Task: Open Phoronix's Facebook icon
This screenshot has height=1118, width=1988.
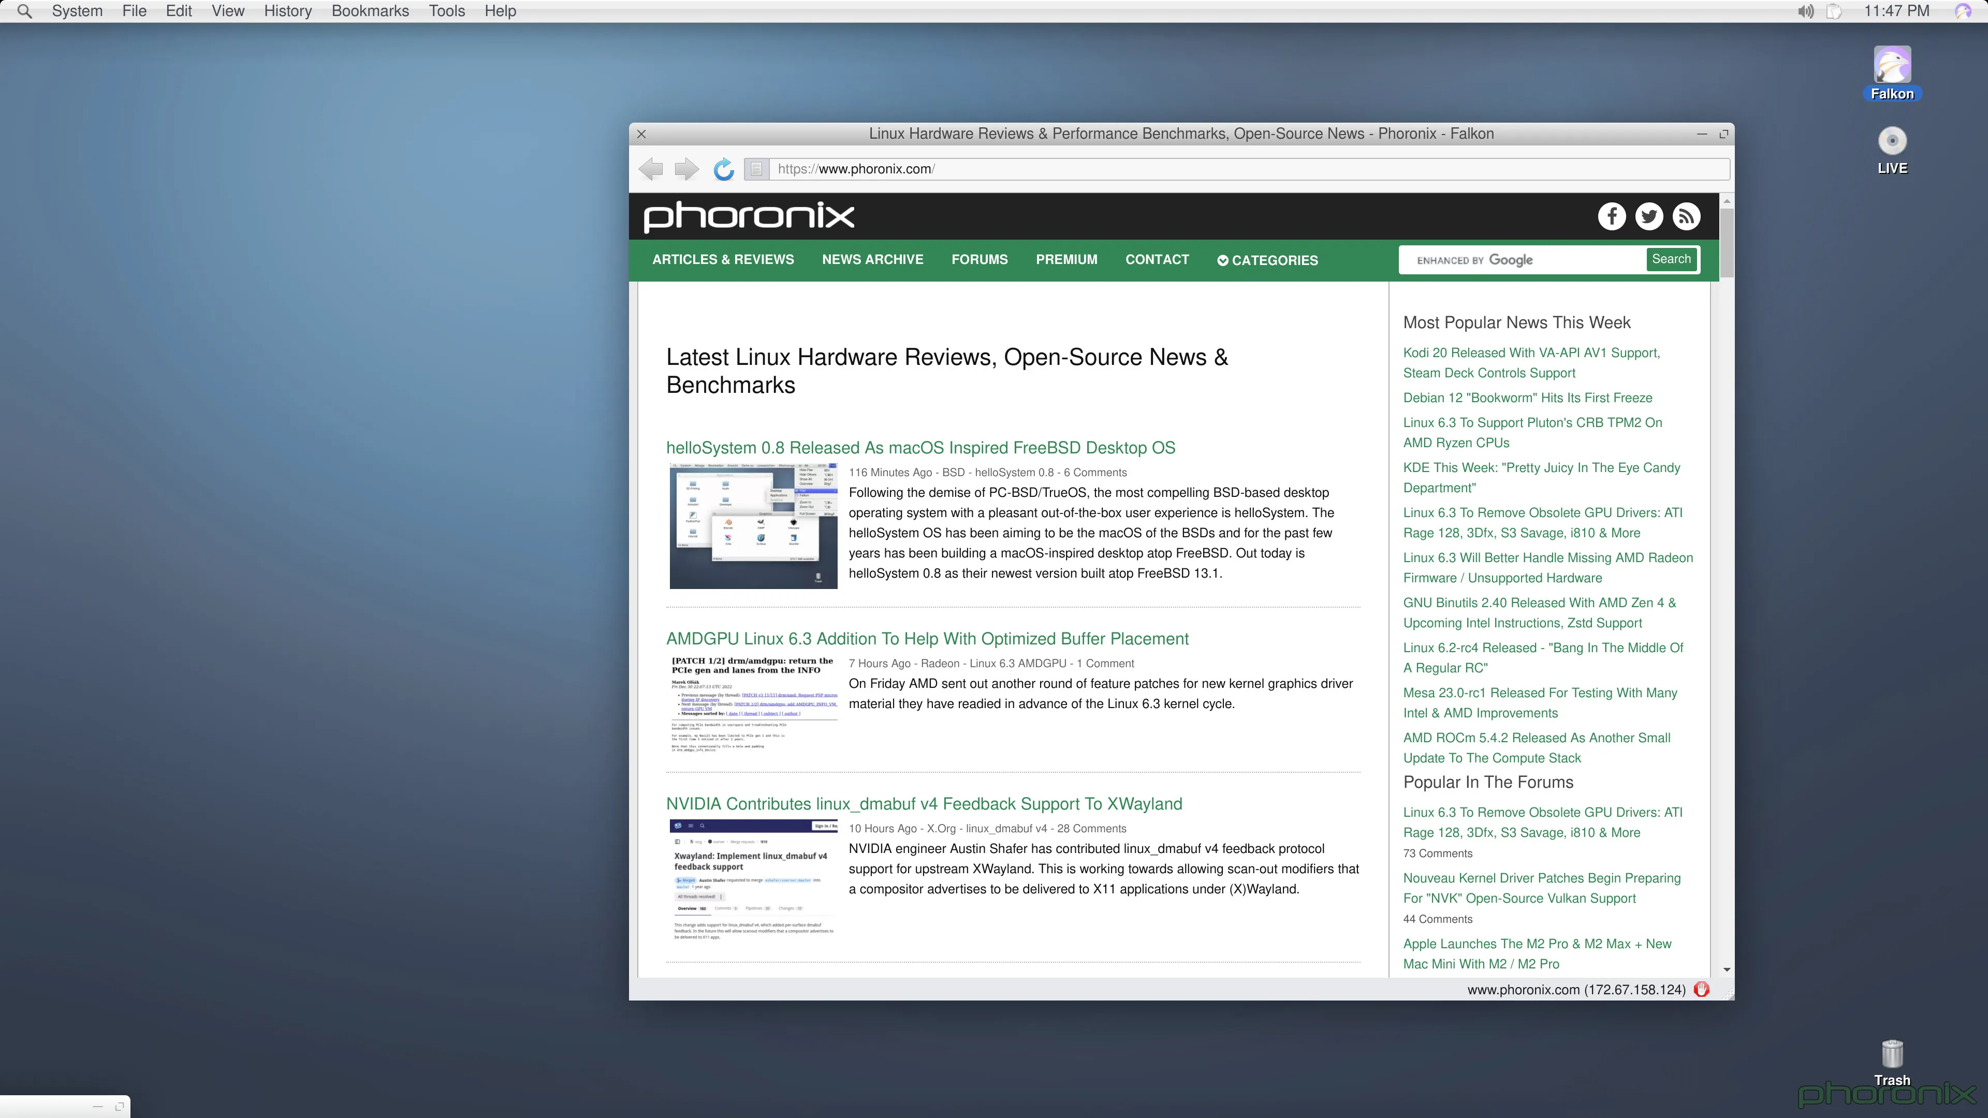Action: tap(1612, 217)
